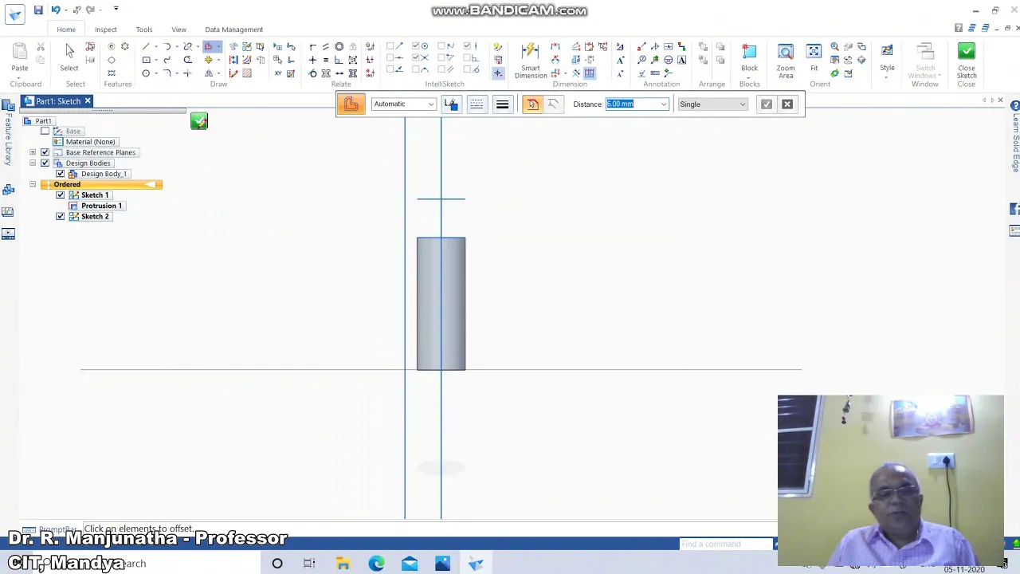Toggle the Base checkbox in the tree
The image size is (1020, 574).
coord(45,131)
